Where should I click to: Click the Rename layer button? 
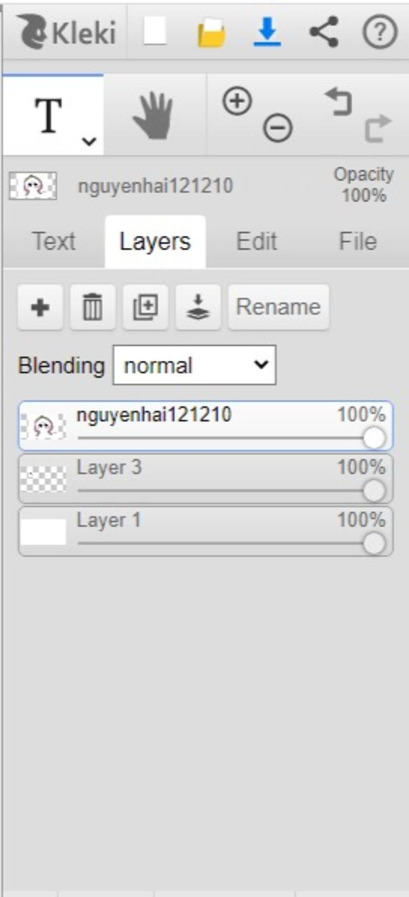coord(278,307)
